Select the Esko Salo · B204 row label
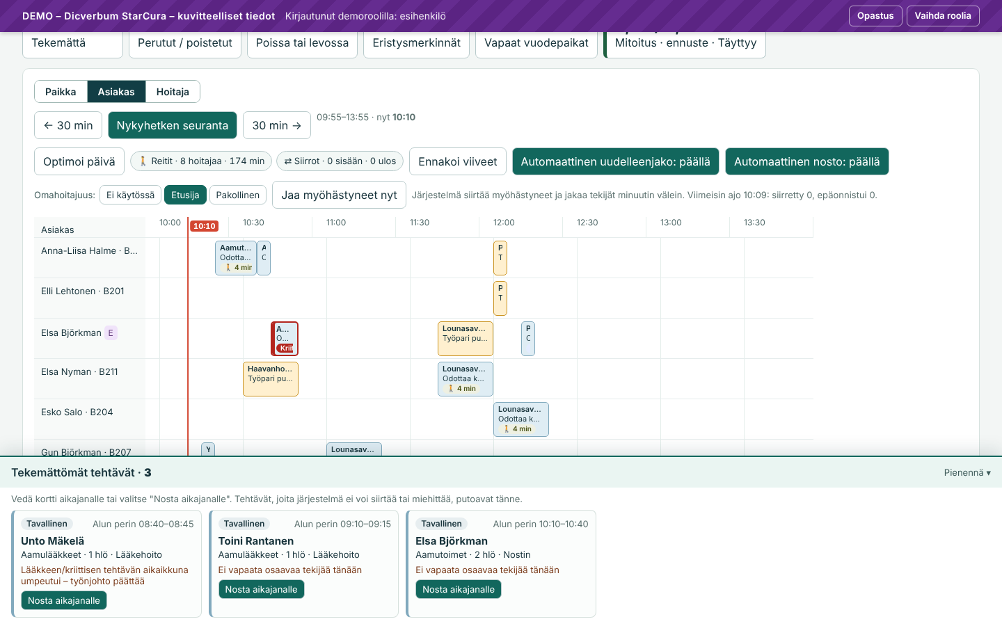The height and width of the screenshot is (626, 1002). coord(77,412)
